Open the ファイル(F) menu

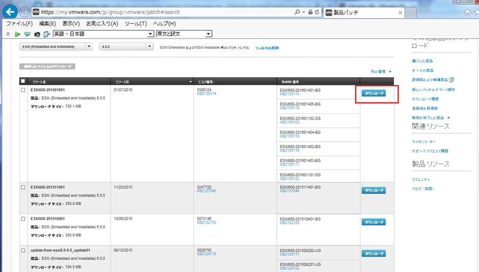19,23
